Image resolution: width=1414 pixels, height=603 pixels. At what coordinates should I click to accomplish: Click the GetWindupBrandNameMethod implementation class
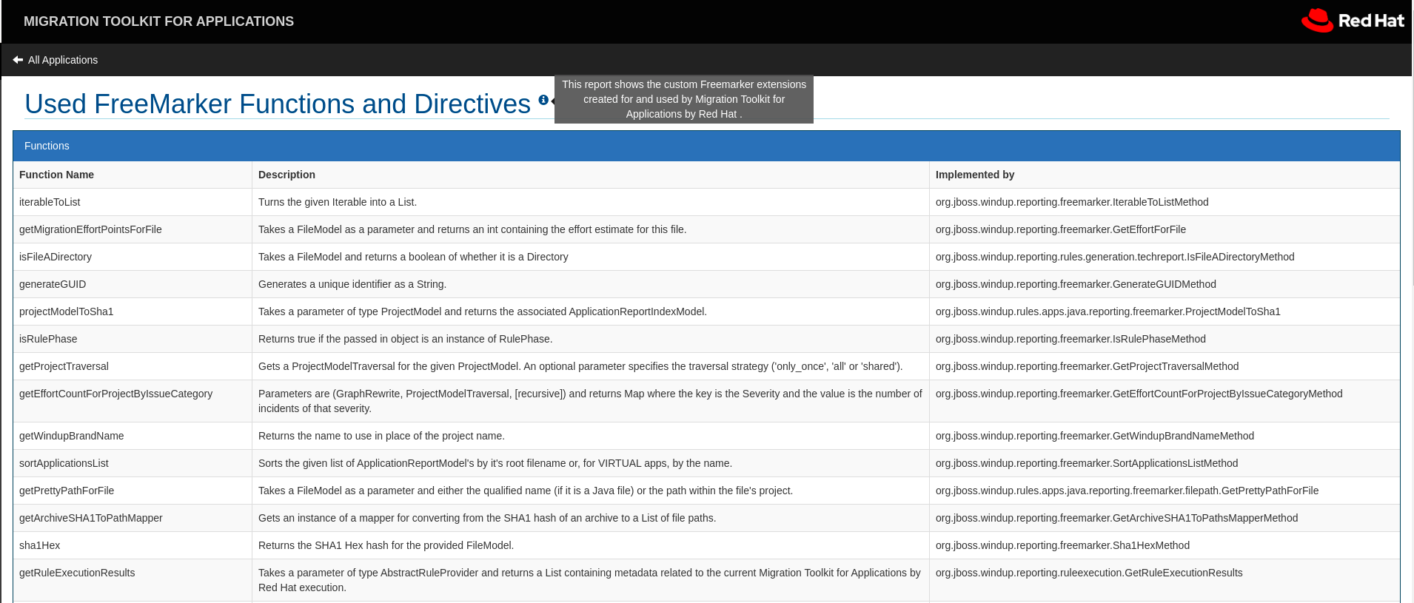coord(1095,436)
